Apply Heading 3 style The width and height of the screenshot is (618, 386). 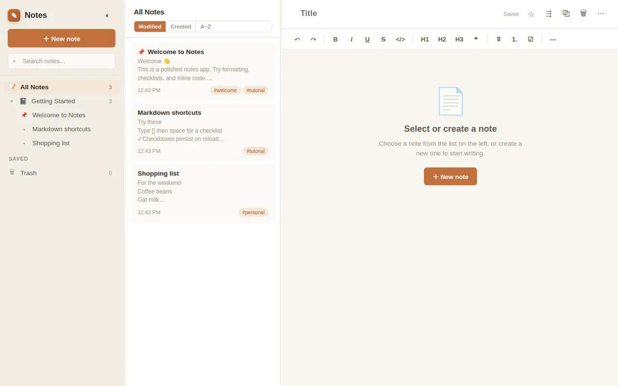(459, 39)
